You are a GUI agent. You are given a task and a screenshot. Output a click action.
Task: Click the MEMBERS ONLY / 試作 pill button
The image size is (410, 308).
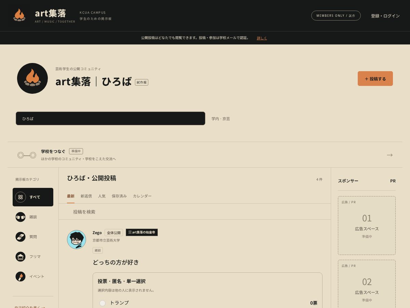336,16
